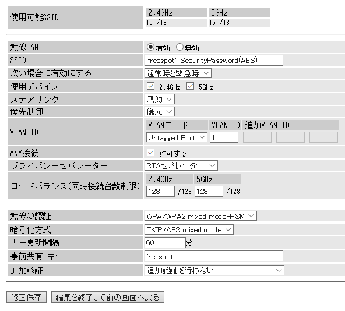
Task: Click the VLAN ID field containing 1
Action: [x=224, y=137]
